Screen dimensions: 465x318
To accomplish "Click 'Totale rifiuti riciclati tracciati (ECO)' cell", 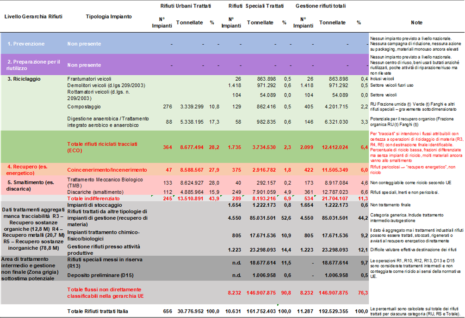I will pyautogui.click(x=102, y=147).
